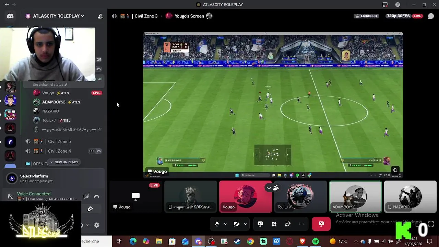Expand chevron on Yougo's red tile

269,188
